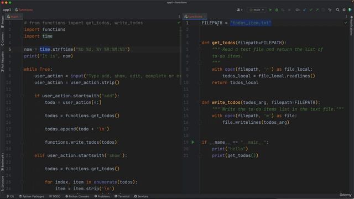
Task: Open the Problems tool window
Action: click(102, 196)
